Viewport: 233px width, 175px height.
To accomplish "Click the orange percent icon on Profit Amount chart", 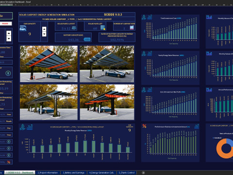I will [x=144, y=126].
